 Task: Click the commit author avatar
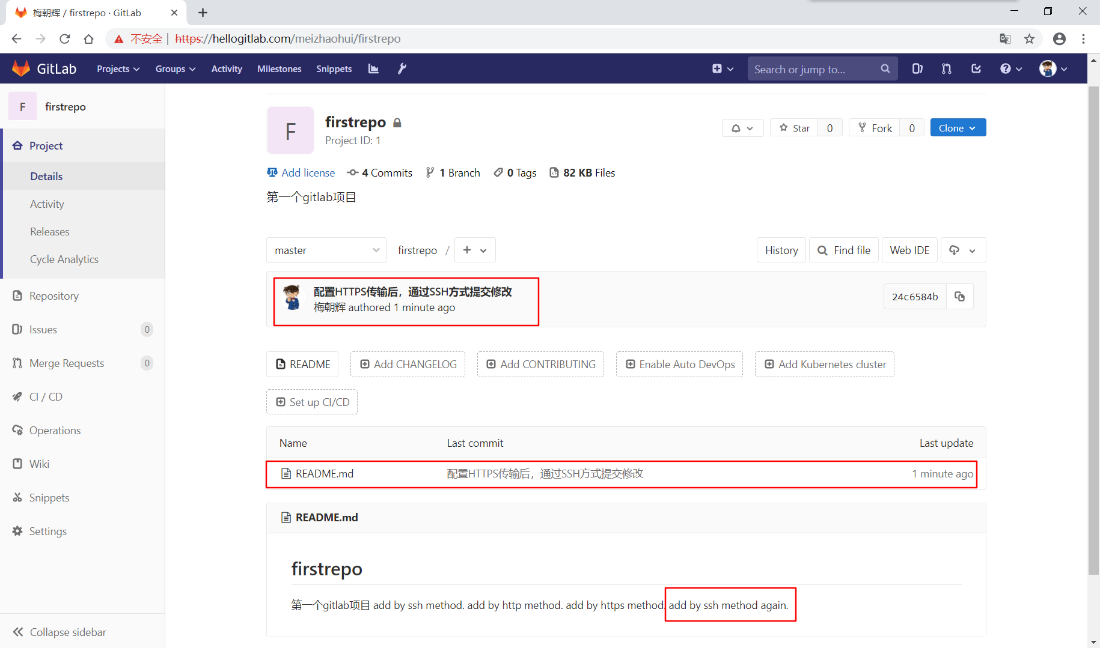pyautogui.click(x=293, y=297)
